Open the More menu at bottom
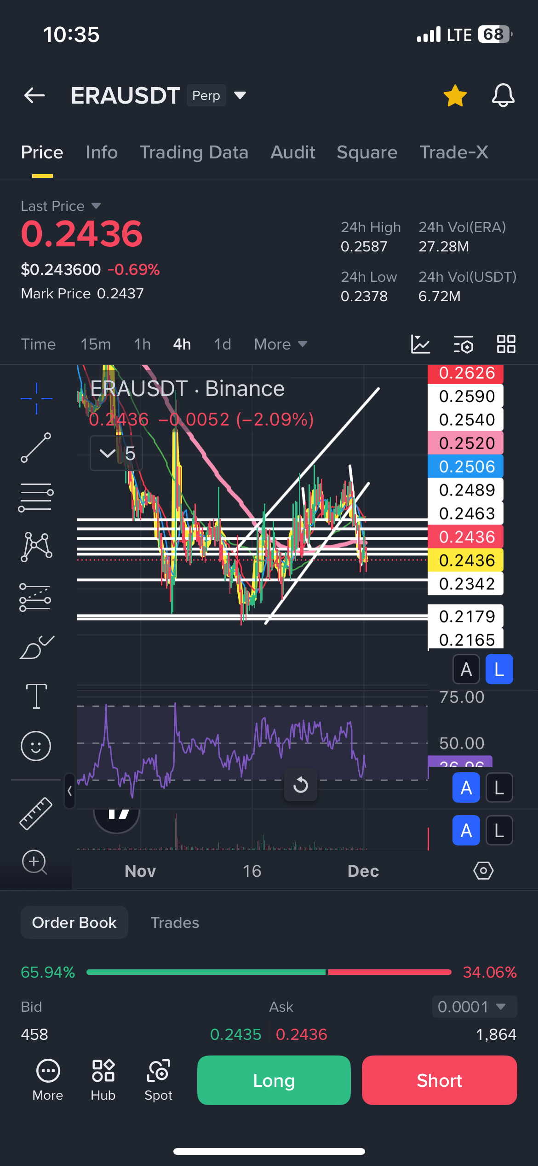Viewport: 538px width, 1166px height. click(48, 1080)
